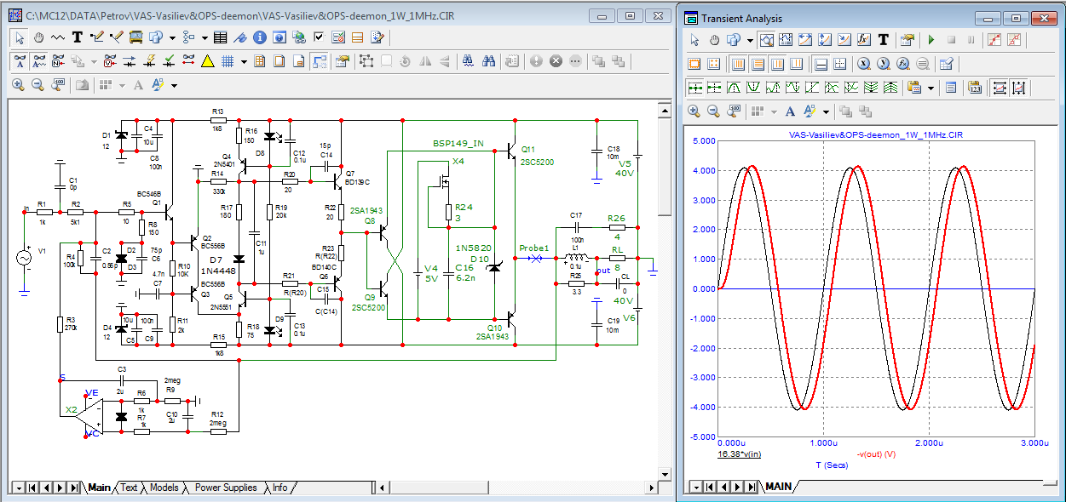
Task: Open the Power Supplies tab
Action: [225, 488]
